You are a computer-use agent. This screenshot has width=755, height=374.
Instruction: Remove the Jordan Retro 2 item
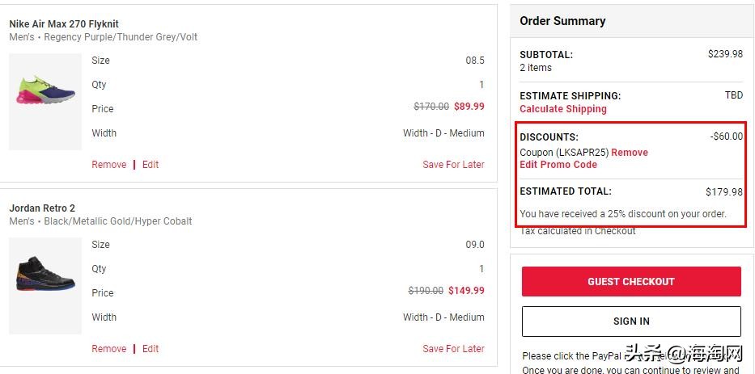(x=108, y=349)
